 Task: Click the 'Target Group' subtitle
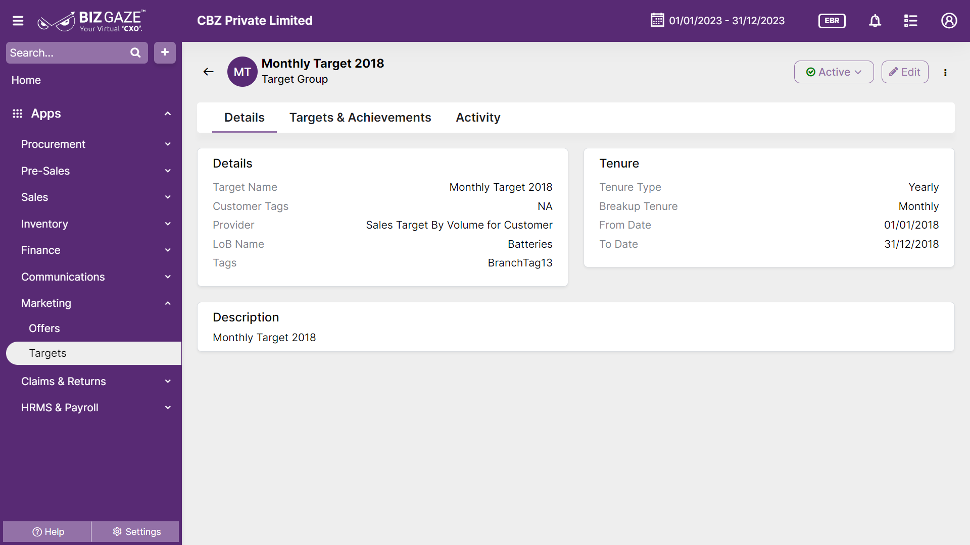tap(295, 79)
